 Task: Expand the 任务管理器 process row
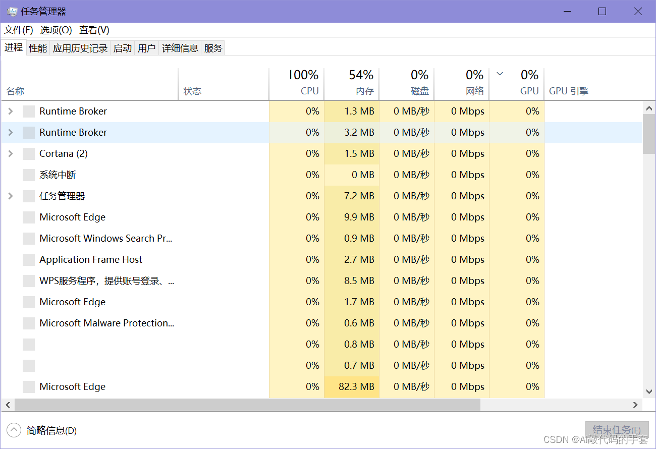[x=11, y=196]
